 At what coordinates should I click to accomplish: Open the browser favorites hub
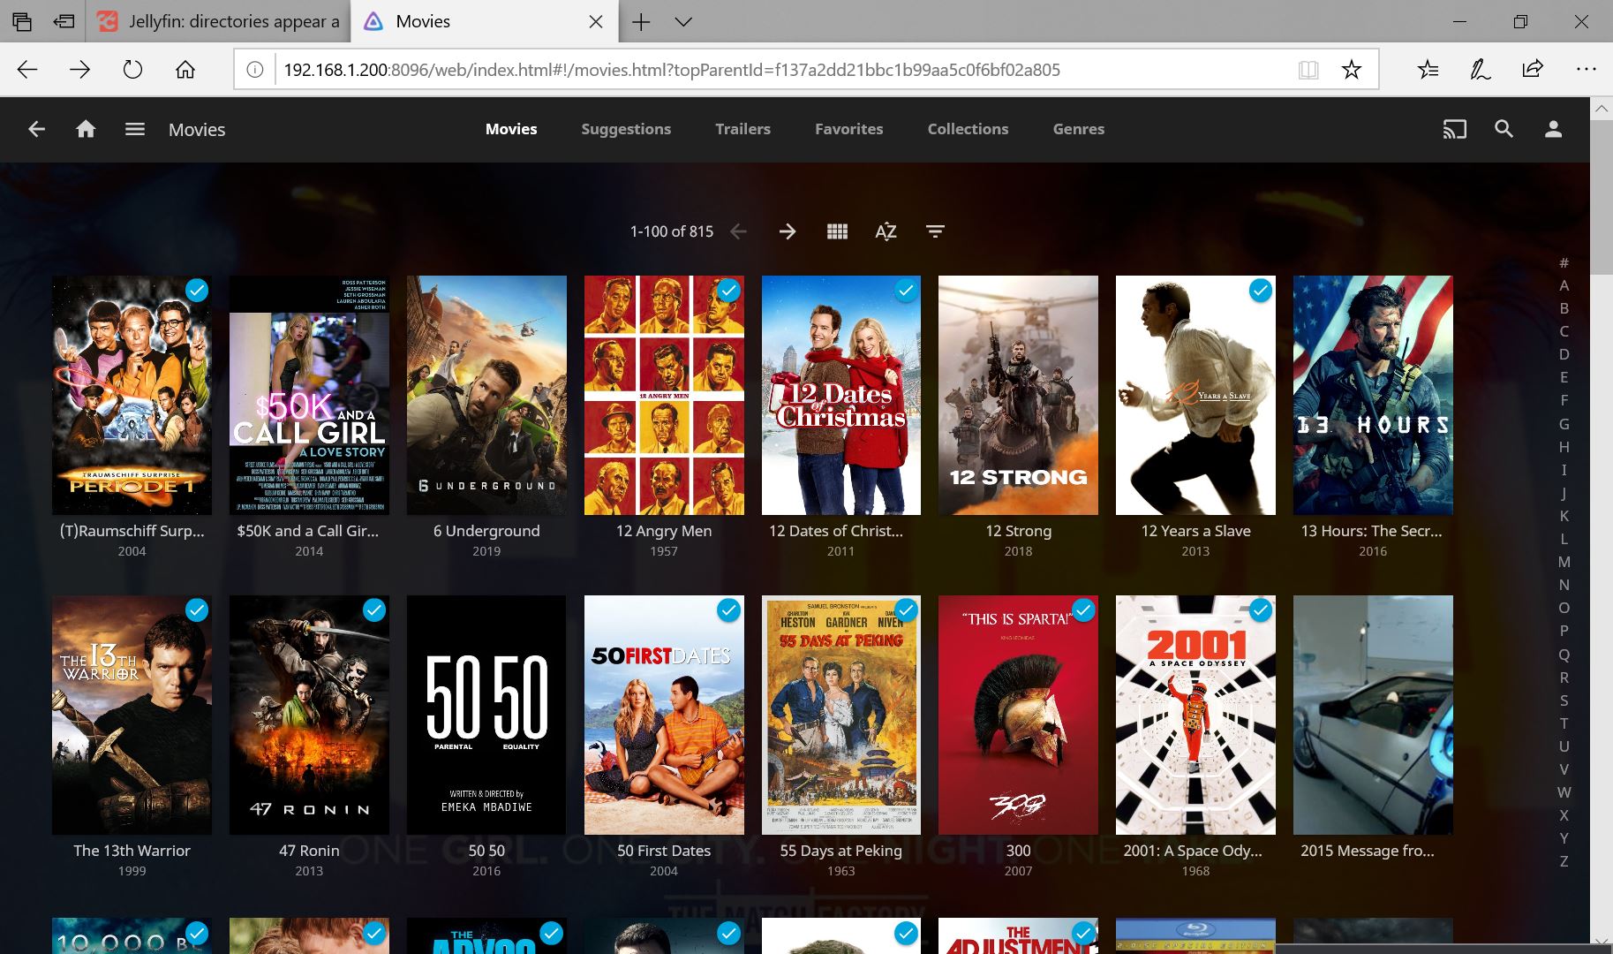1428,70
